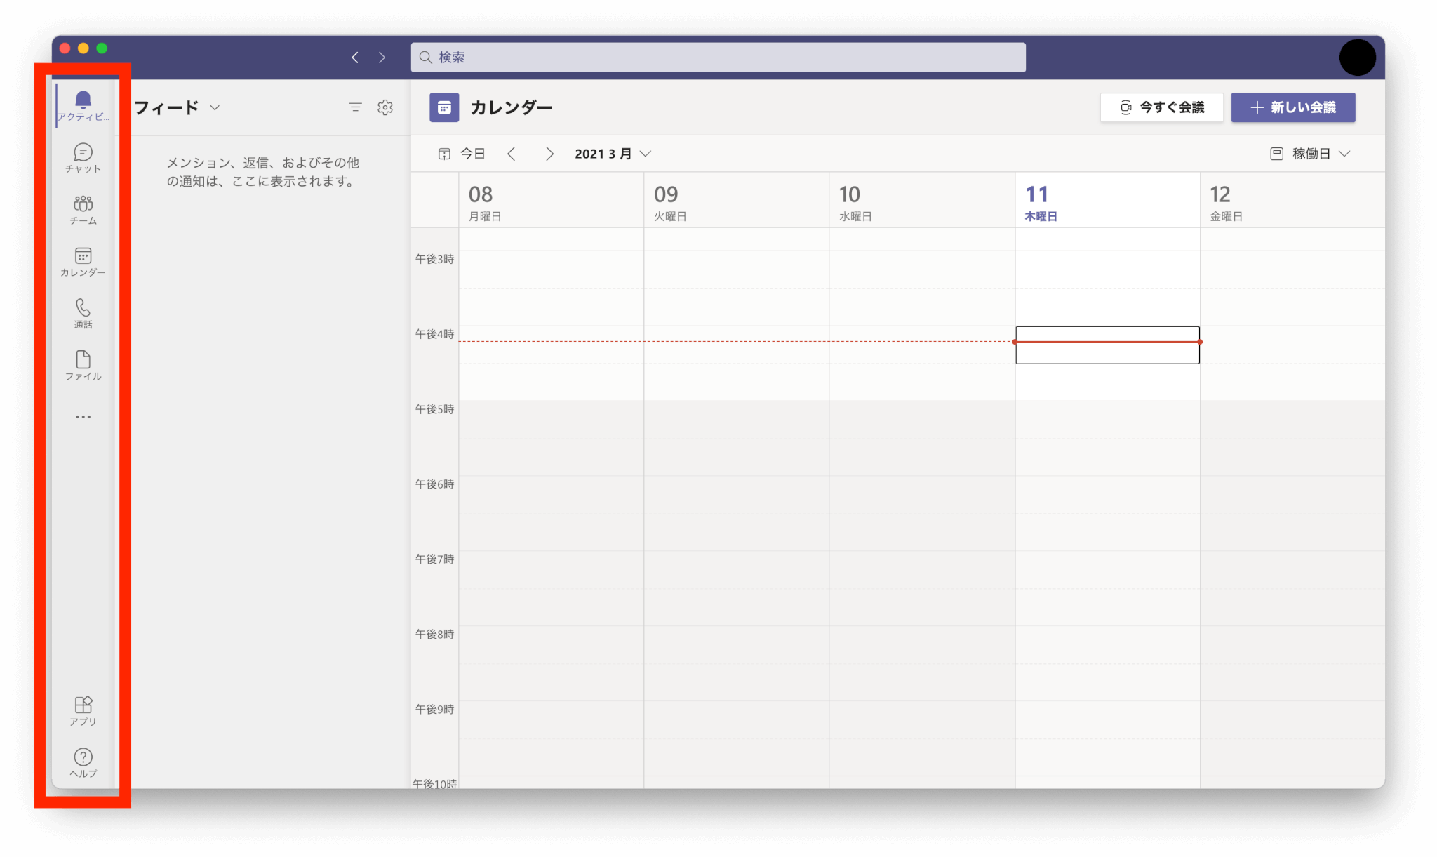This screenshot has width=1437, height=857.
Task: Open feed settings gear icon
Action: 385,107
